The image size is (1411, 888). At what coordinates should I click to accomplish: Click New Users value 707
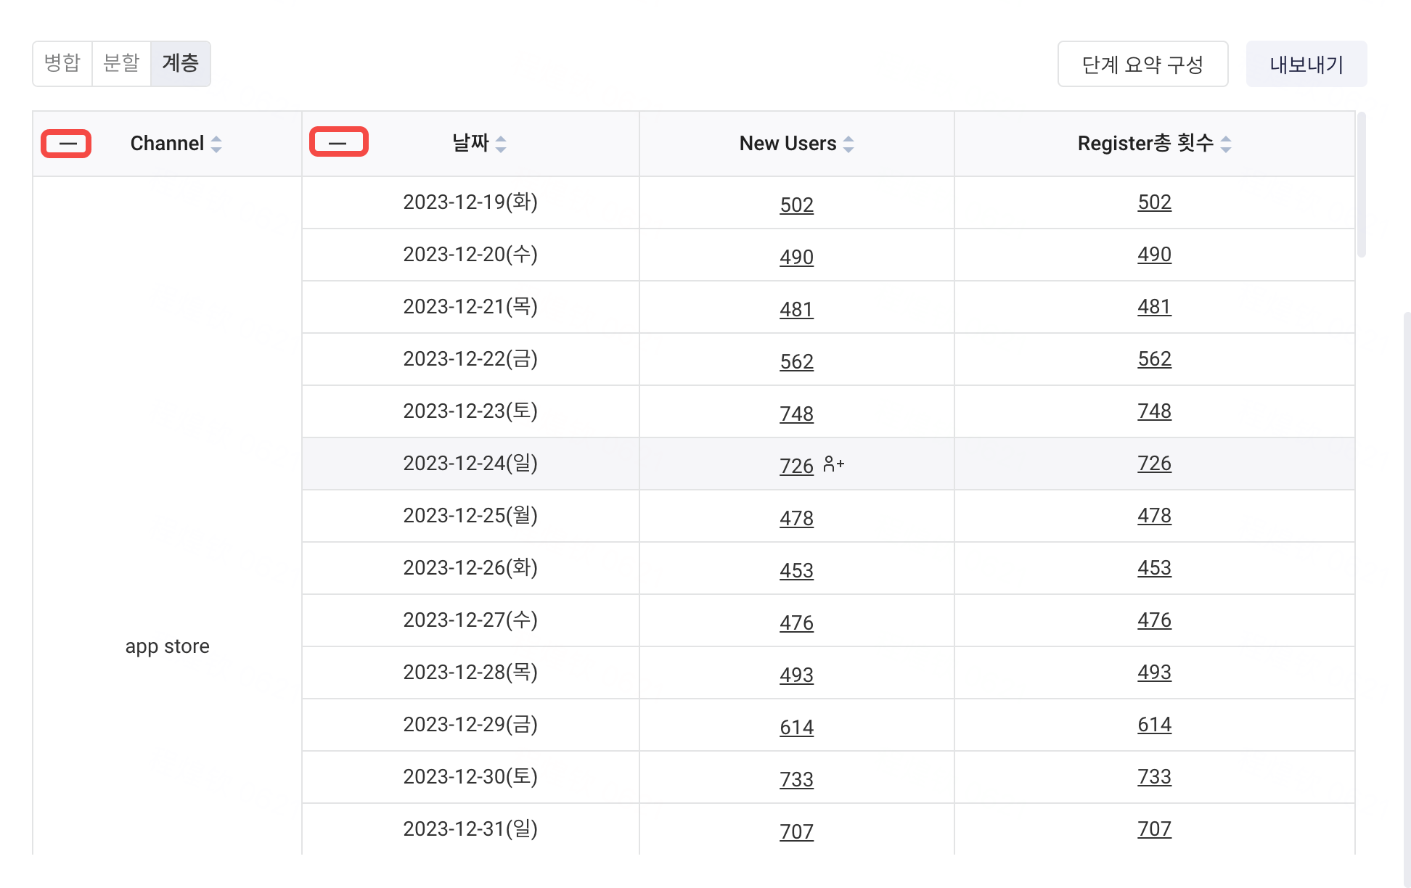tap(796, 831)
